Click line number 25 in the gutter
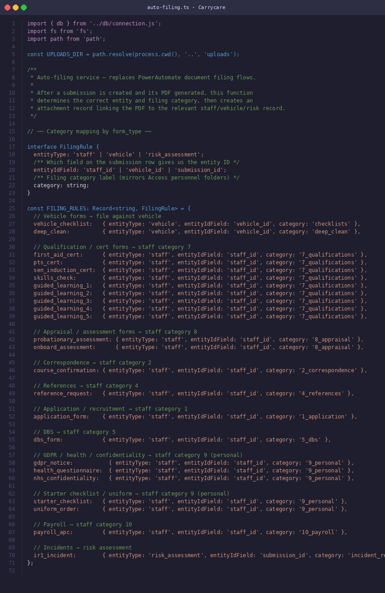 point(12,208)
